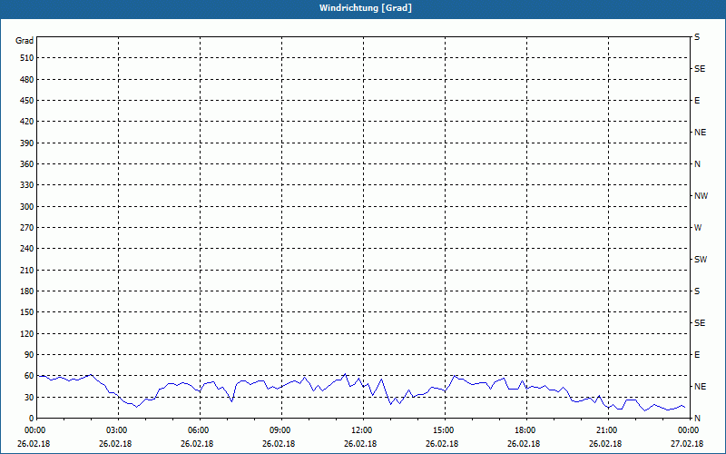Click the 26.02.18 date under 18:00

tap(524, 444)
